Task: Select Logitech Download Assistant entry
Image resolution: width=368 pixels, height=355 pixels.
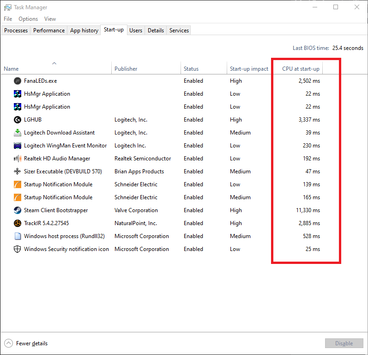Action: (x=59, y=133)
